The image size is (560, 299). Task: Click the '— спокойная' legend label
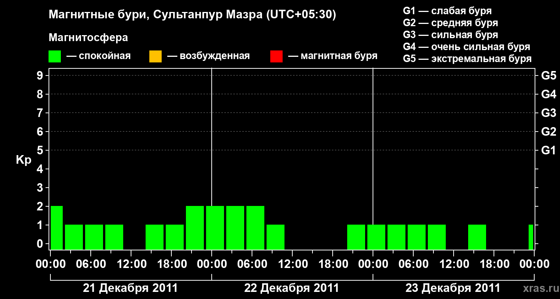tap(99, 56)
